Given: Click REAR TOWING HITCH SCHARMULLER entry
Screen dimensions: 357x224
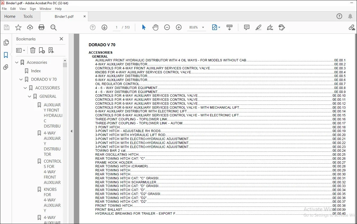Looking at the screenshot, I should (126, 182).
